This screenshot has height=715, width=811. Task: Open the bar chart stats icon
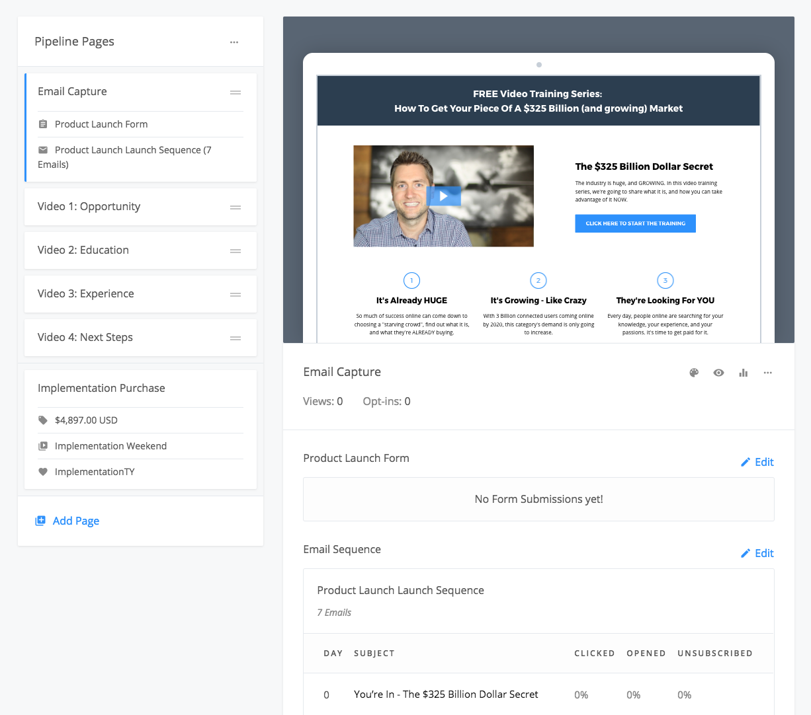pos(744,373)
